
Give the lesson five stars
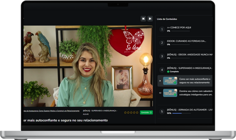(x=137, y=113)
